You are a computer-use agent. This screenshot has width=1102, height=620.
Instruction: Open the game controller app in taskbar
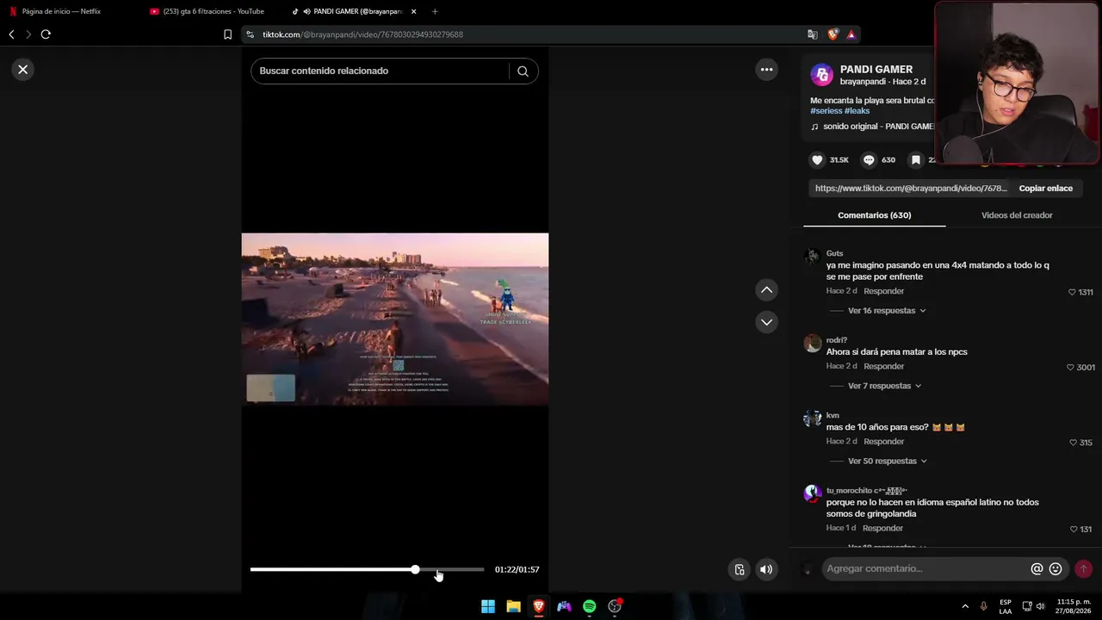tap(564, 606)
